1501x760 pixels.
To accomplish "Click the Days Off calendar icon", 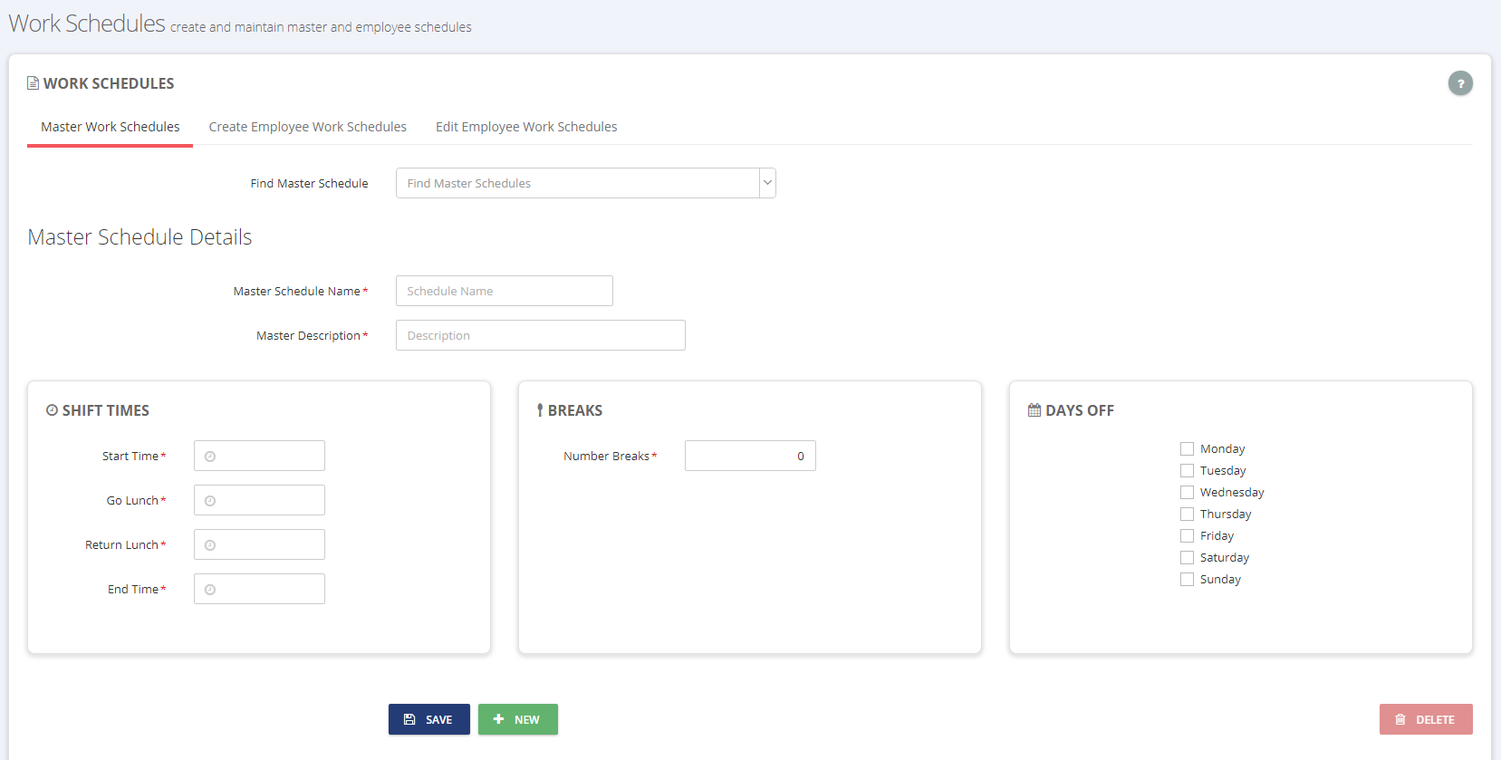I will [x=1034, y=410].
